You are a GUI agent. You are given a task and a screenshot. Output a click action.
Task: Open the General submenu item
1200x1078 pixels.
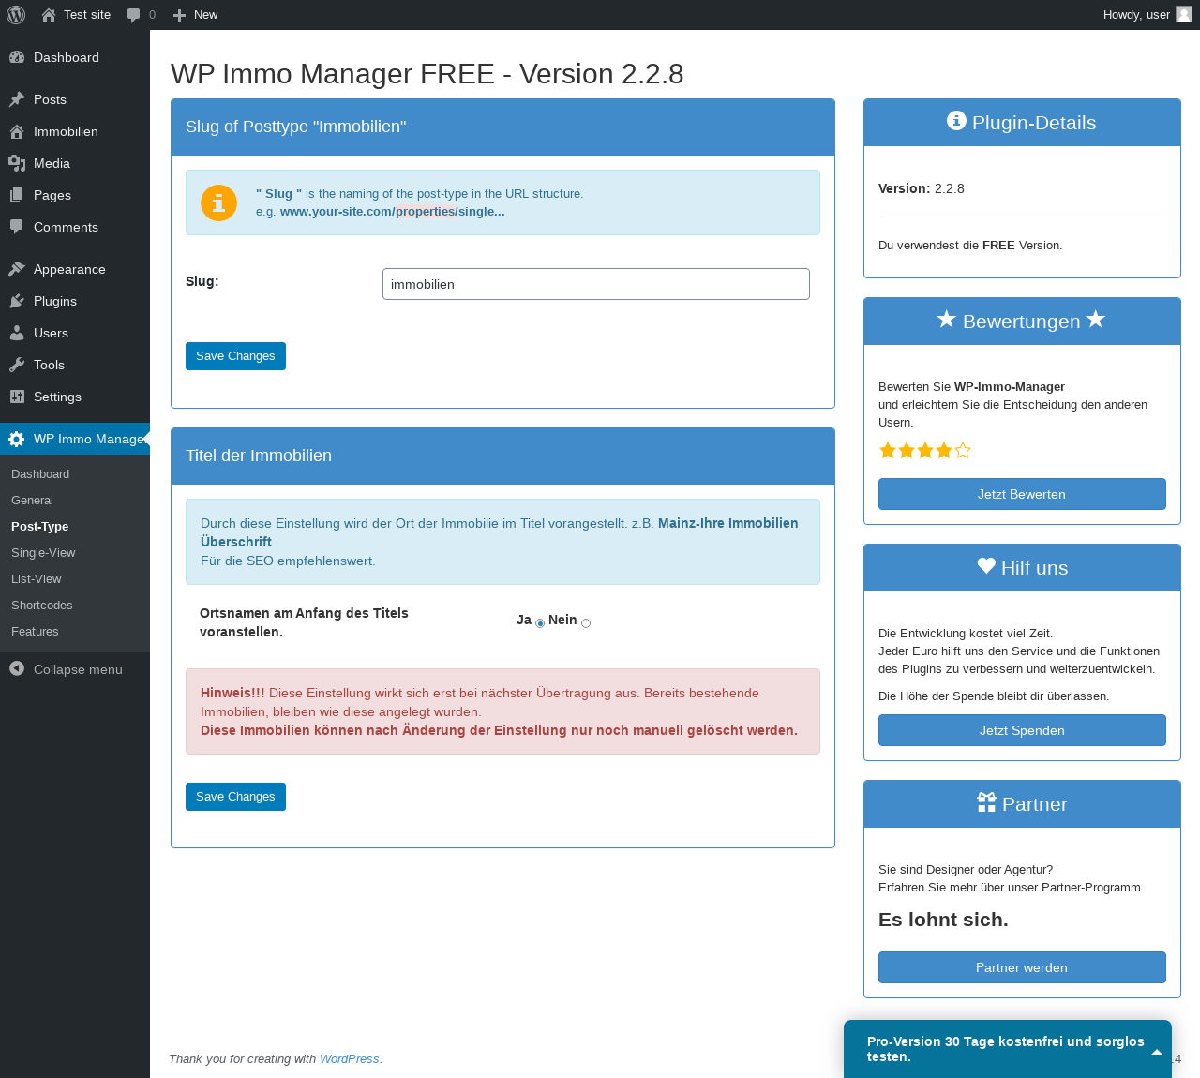coord(32,501)
